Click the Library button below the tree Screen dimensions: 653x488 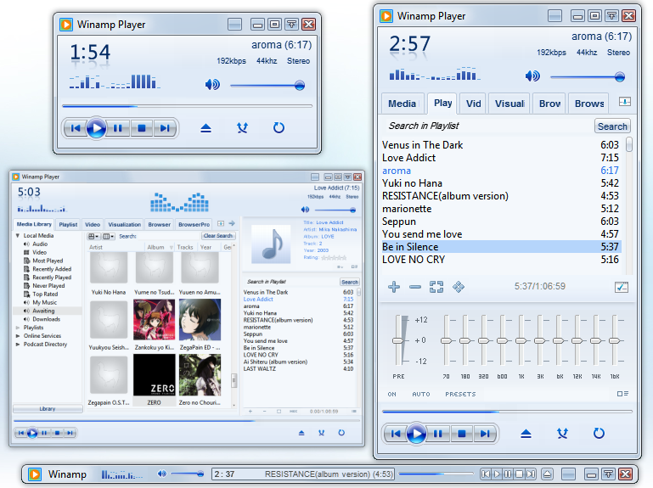48,409
